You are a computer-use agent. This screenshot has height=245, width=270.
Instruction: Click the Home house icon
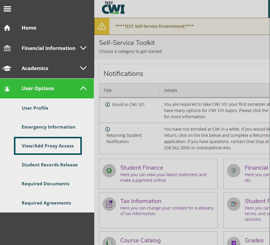coord(7,28)
